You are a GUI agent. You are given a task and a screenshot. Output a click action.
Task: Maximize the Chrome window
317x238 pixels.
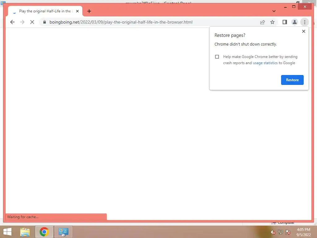point(294,7)
